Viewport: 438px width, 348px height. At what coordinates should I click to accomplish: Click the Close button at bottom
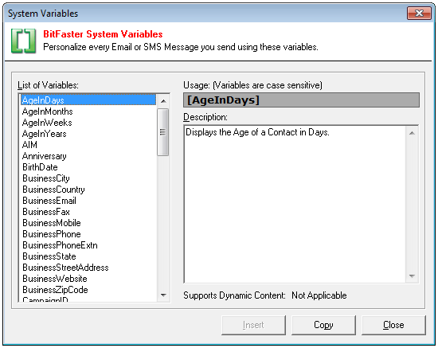(393, 325)
